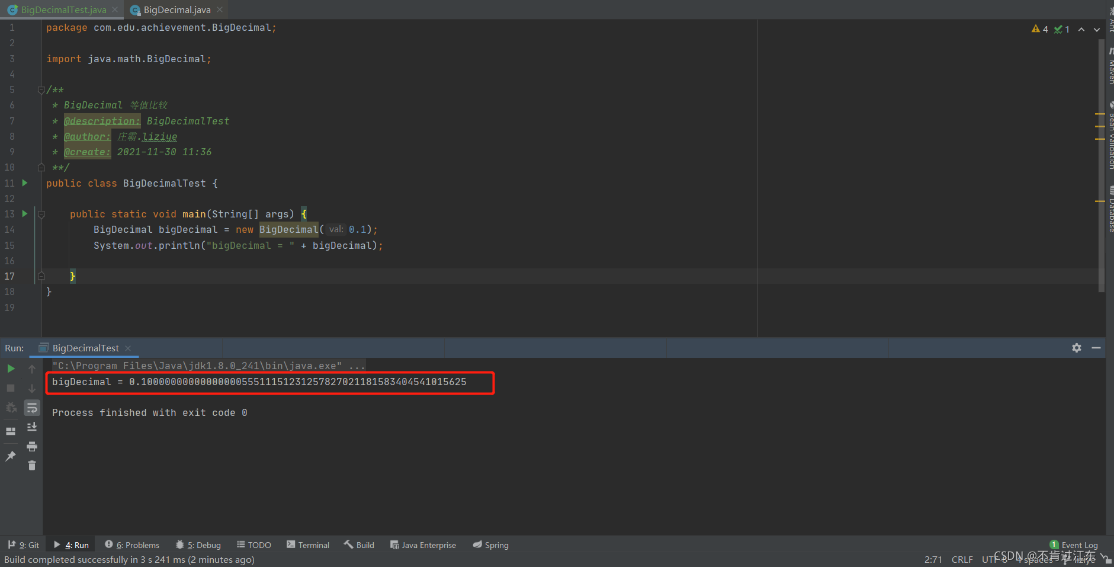Image resolution: width=1114 pixels, height=567 pixels.
Task: Close the BigDecimalTest.java editor tab
Action: 115,9
